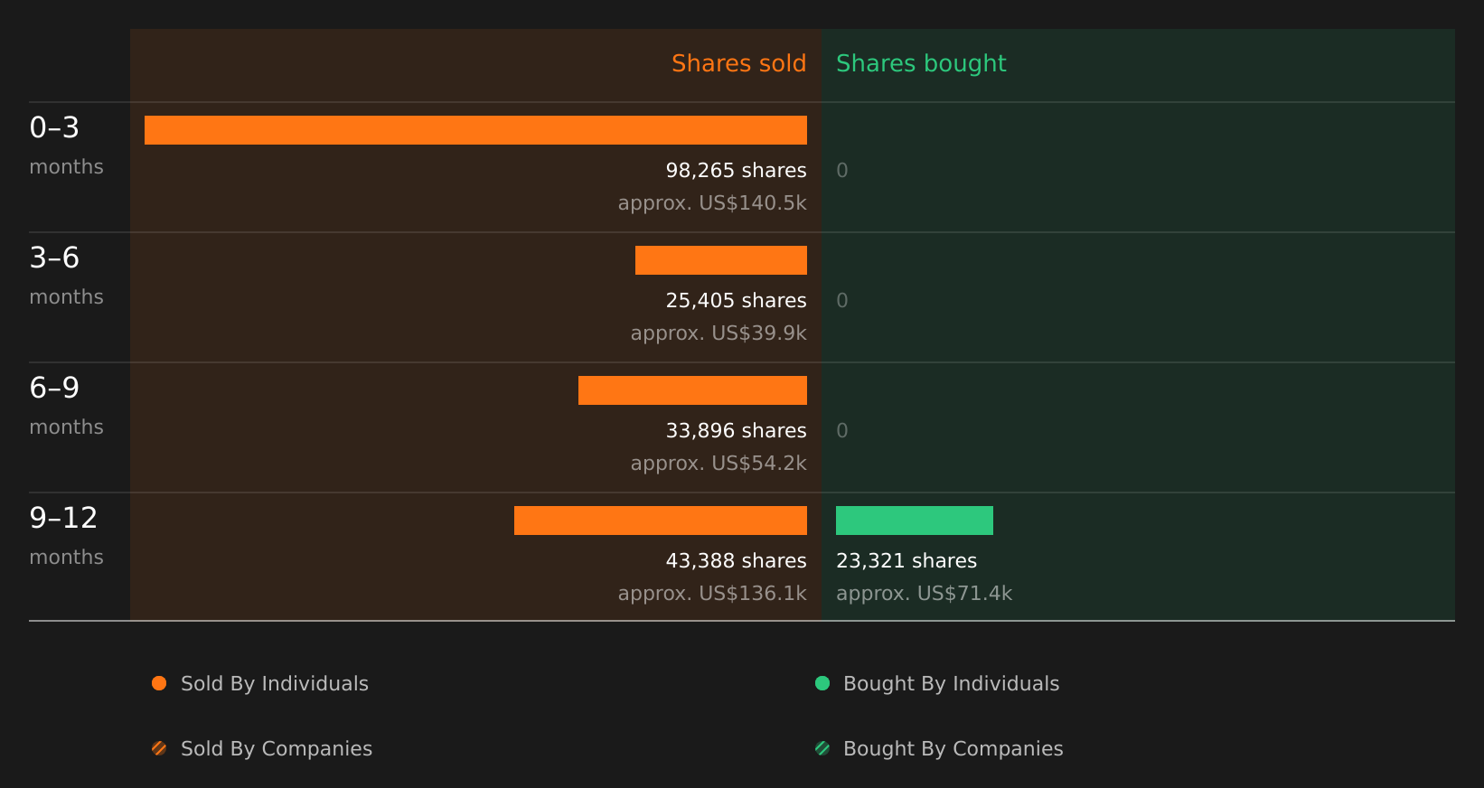The height and width of the screenshot is (788, 1484).
Task: Click the 3–6 months orange sold bar
Action: pyautogui.click(x=721, y=260)
